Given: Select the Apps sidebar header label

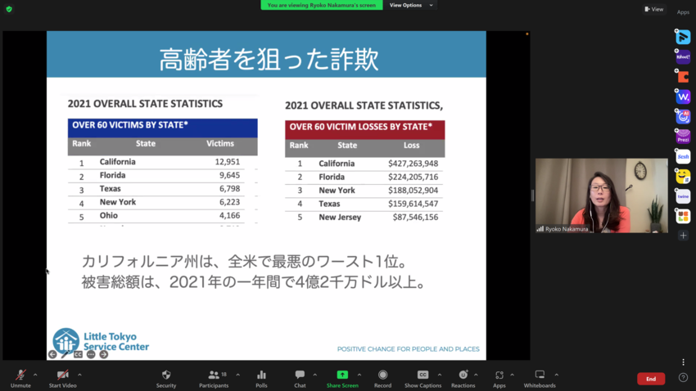Looking at the screenshot, I should tap(683, 12).
